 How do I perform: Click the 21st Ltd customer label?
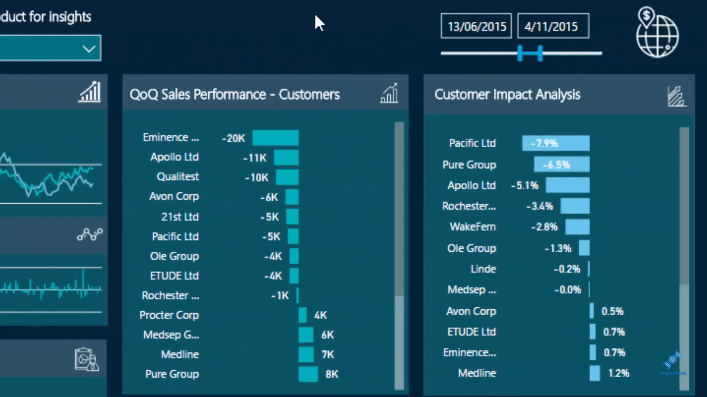click(180, 217)
